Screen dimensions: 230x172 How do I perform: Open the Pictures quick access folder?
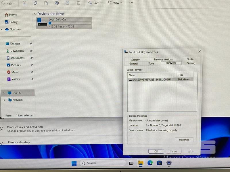pos(14,65)
